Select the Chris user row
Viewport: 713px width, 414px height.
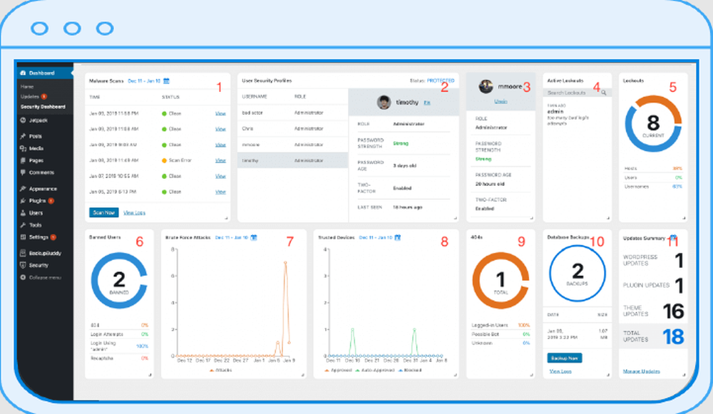click(293, 128)
